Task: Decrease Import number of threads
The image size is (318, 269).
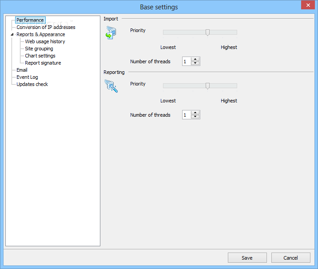Action: [x=195, y=63]
